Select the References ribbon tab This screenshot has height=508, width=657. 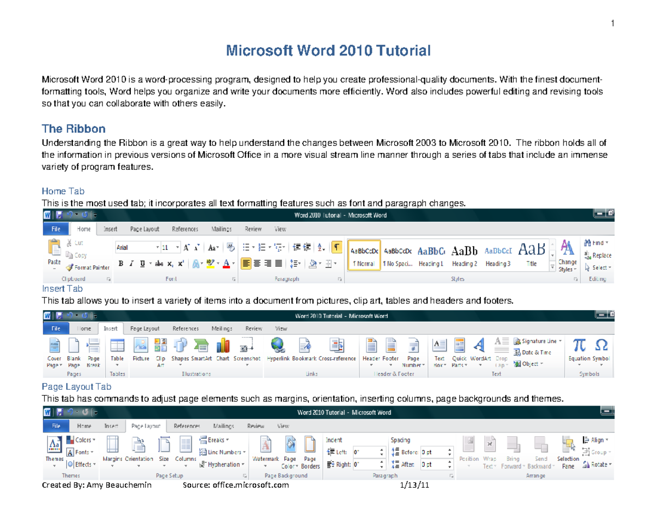pos(185,229)
